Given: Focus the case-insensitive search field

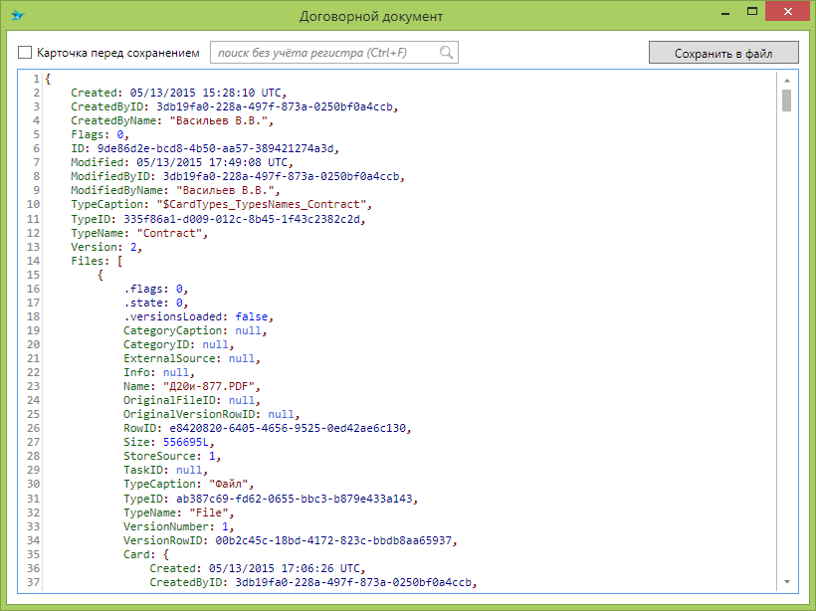Looking at the screenshot, I should pyautogui.click(x=323, y=53).
